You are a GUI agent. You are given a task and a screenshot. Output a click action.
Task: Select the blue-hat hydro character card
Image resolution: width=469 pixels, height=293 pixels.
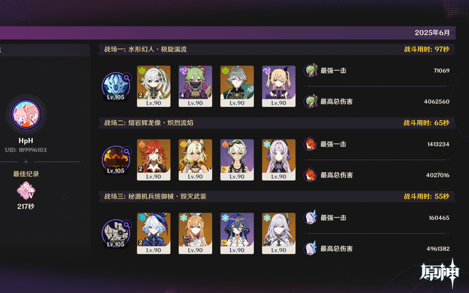(154, 233)
